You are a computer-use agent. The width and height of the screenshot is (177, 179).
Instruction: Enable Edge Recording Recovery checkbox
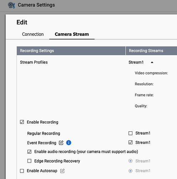click(x=29, y=161)
